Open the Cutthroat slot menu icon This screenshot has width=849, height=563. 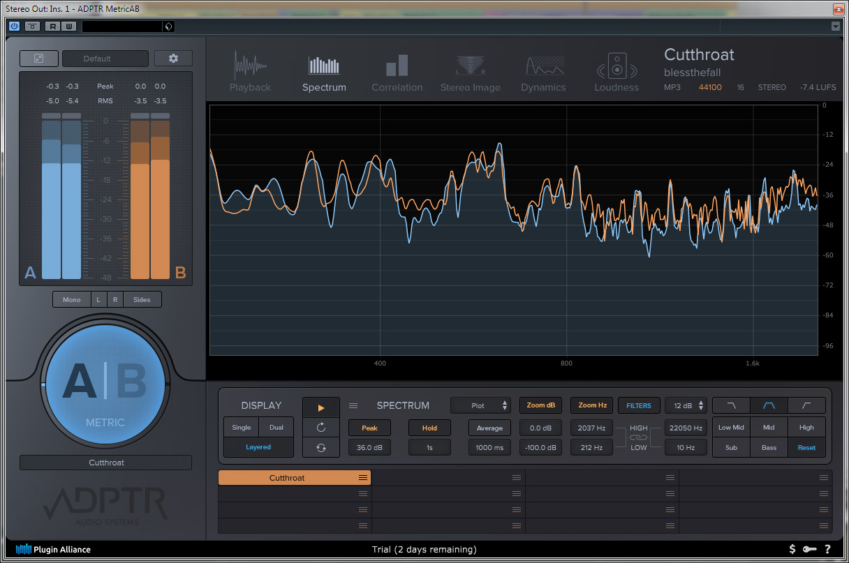point(363,478)
